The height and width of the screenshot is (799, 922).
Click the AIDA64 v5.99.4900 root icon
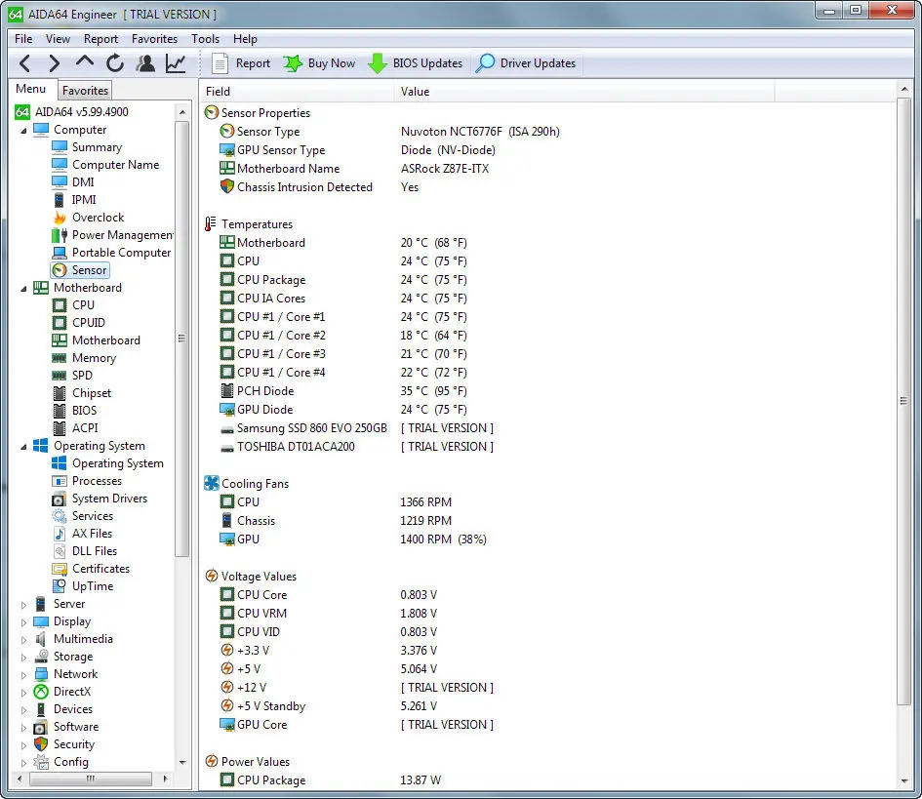(x=22, y=112)
